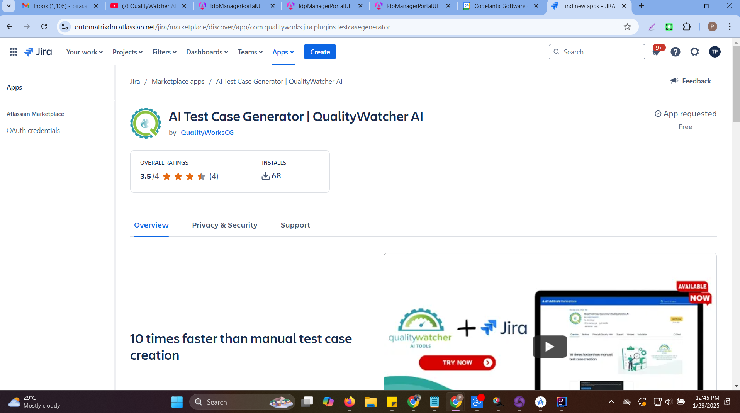This screenshot has height=413, width=740.
Task: Open the TP profile avatar menu
Action: click(x=715, y=52)
